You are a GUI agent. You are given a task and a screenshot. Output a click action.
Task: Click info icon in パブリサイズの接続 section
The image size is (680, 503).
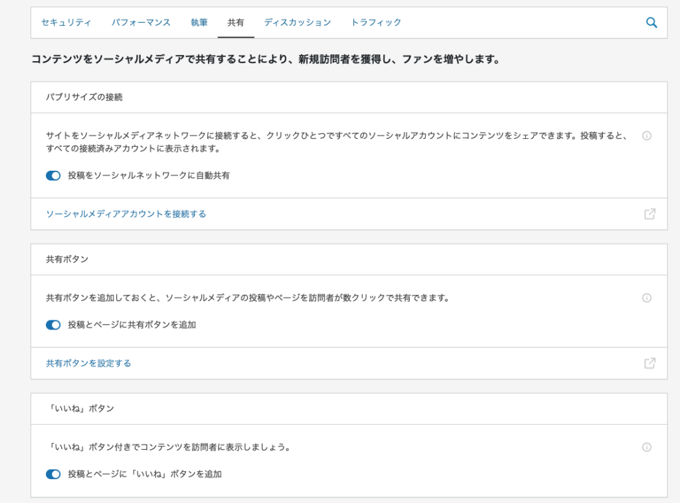pyautogui.click(x=647, y=136)
